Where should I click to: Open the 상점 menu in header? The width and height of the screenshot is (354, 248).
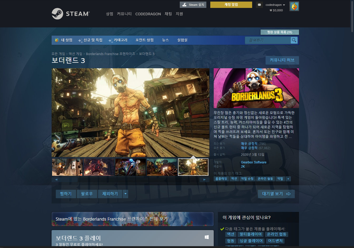pos(109,14)
